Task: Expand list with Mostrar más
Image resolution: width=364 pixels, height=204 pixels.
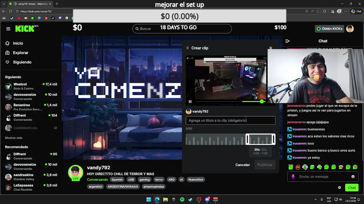Action: pyautogui.click(x=14, y=138)
